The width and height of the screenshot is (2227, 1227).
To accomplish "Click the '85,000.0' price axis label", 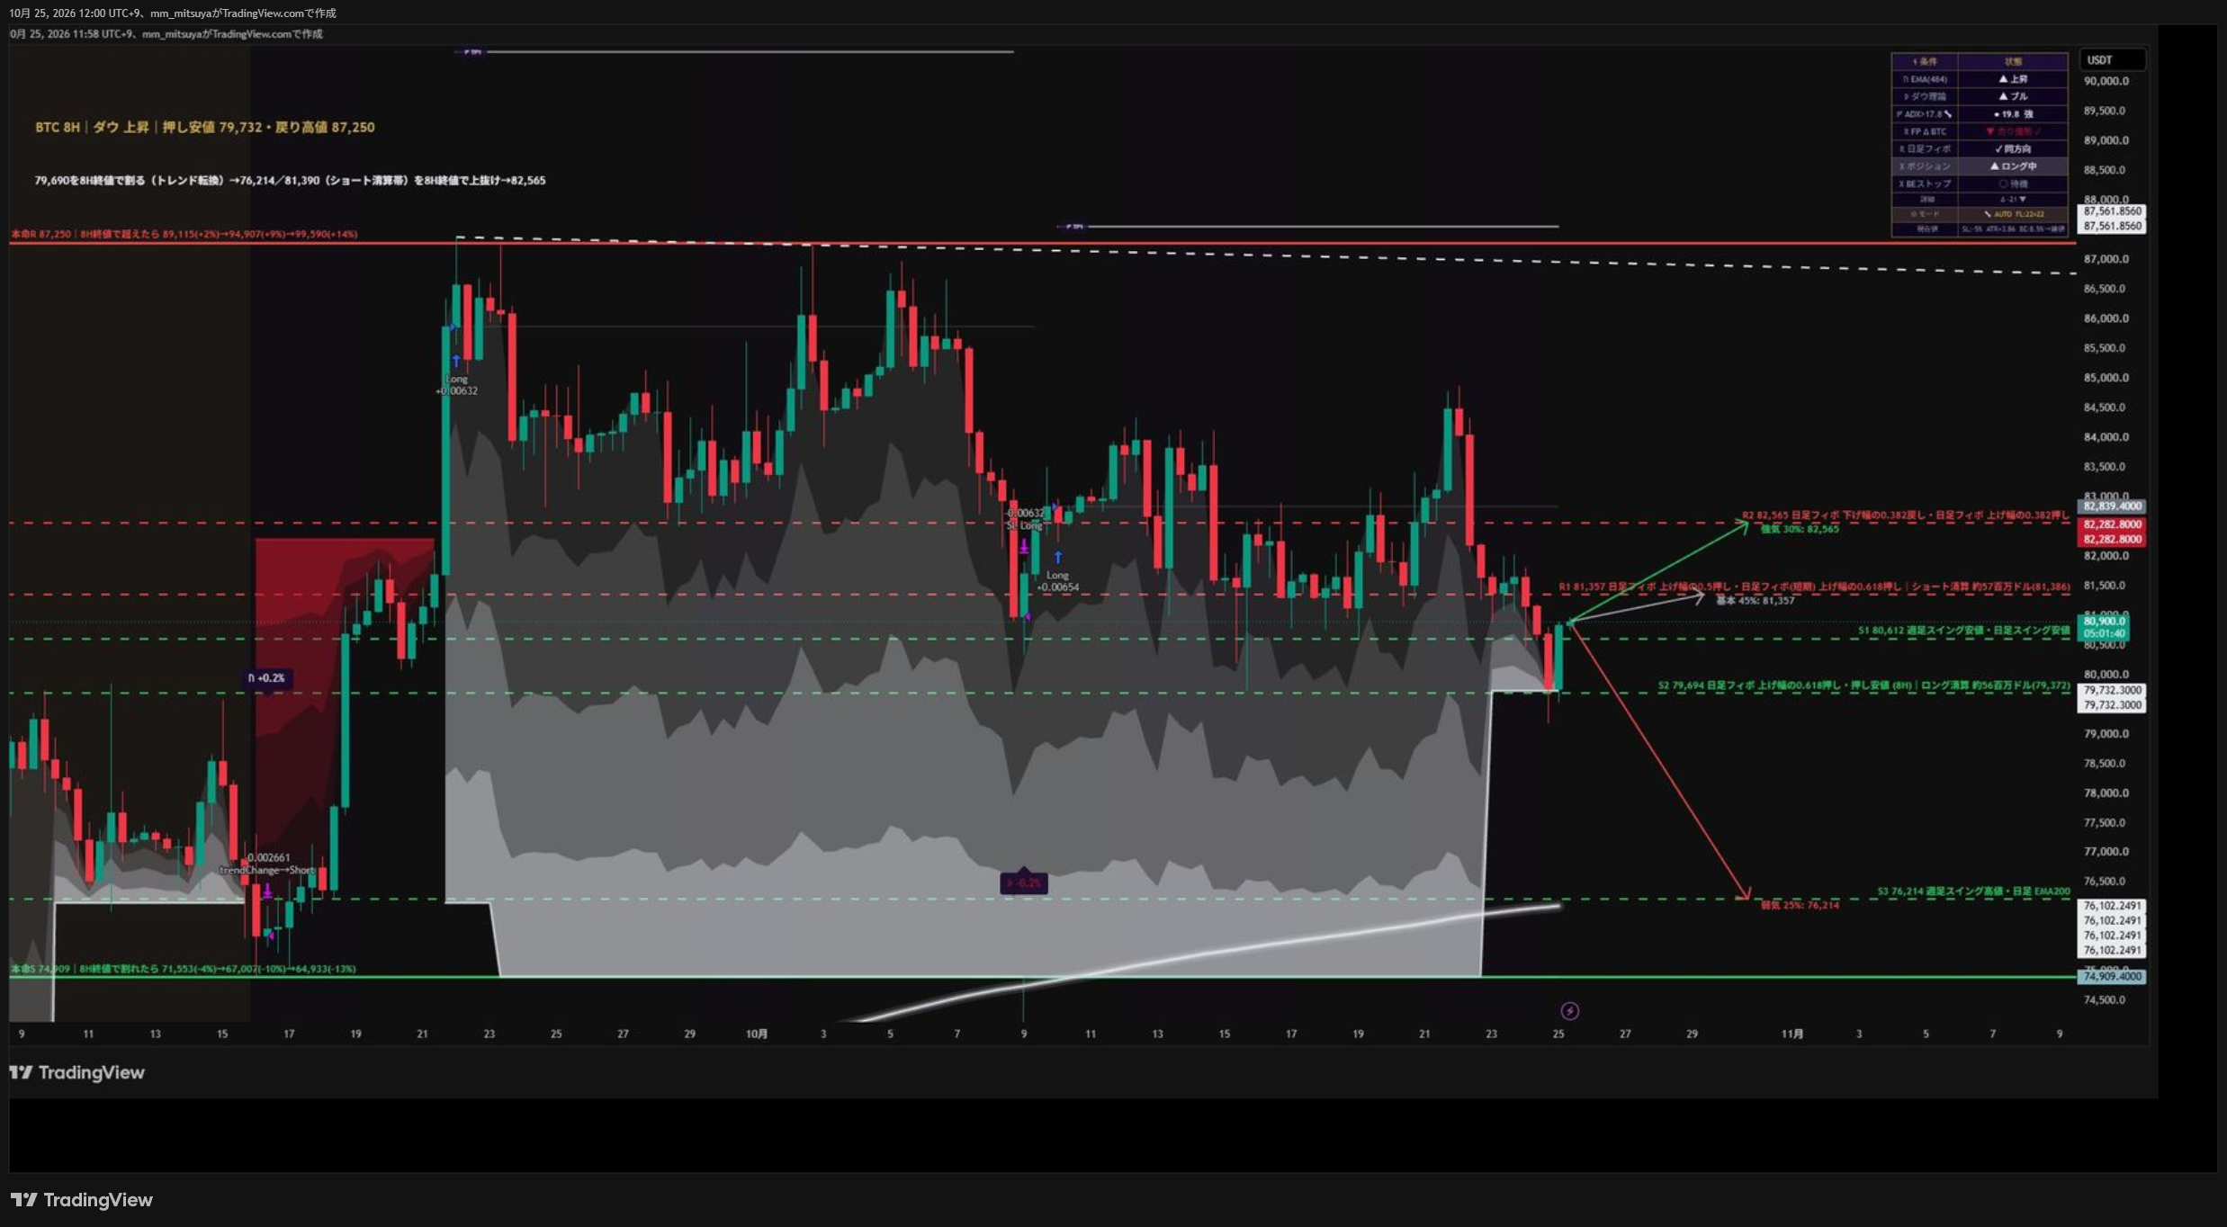I will pos(2106,378).
